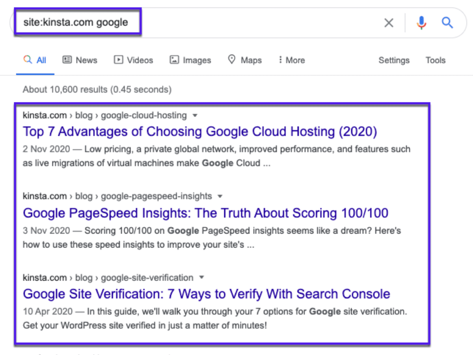Select the News tab icon

pos(67,60)
